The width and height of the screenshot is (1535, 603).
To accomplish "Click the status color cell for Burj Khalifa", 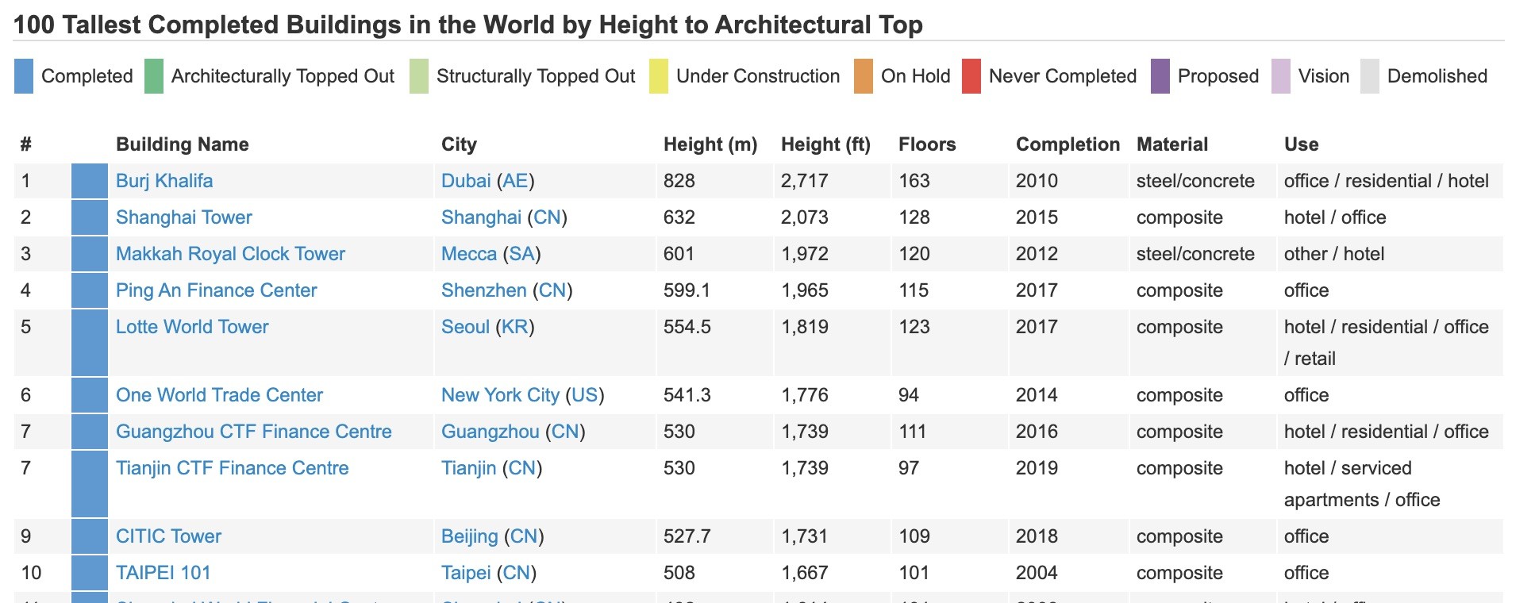I will coord(90,181).
